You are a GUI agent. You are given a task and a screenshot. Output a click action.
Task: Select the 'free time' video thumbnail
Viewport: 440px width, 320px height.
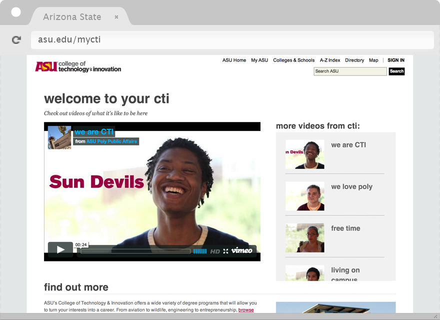pos(304,238)
